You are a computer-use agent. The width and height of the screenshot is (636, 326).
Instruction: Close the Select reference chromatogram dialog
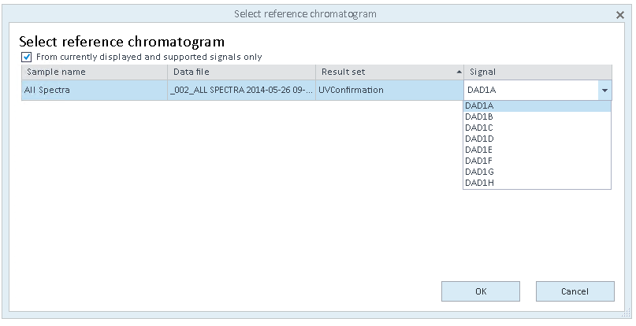pos(619,15)
